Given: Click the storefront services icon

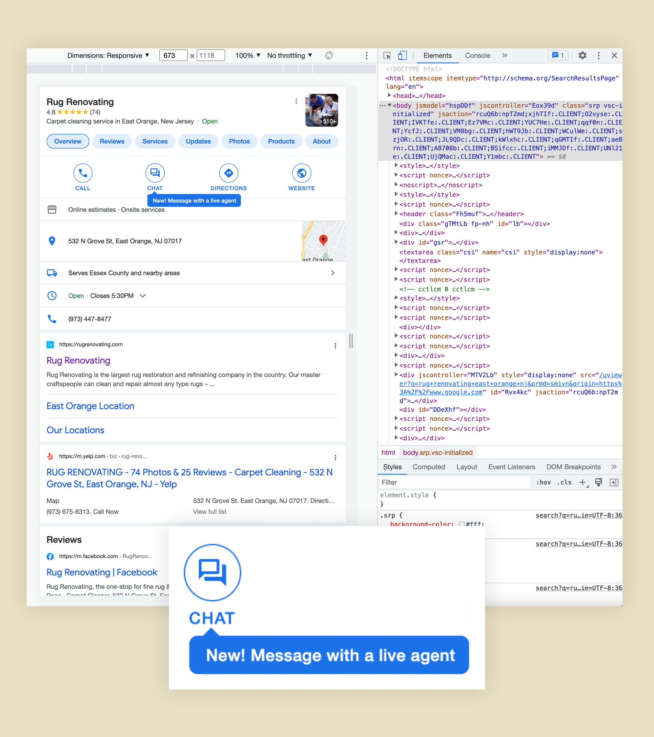Looking at the screenshot, I should point(52,209).
